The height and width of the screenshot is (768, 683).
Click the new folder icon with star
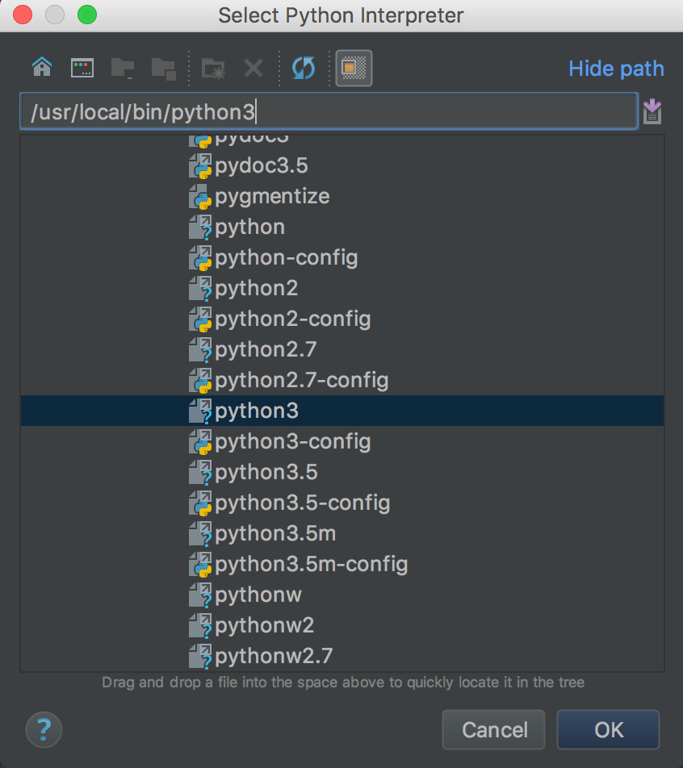(212, 68)
